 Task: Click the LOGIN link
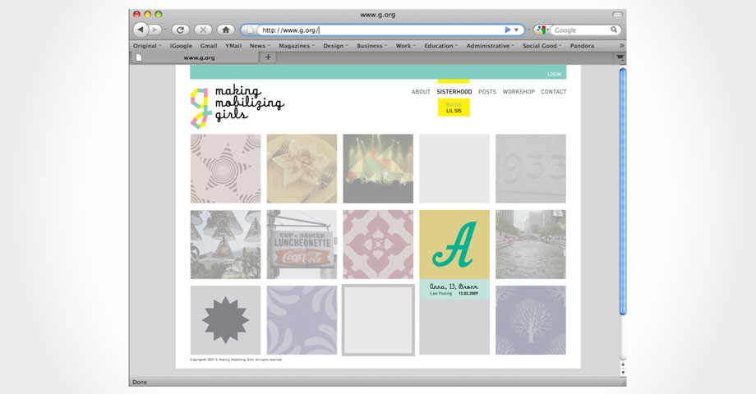coord(554,74)
